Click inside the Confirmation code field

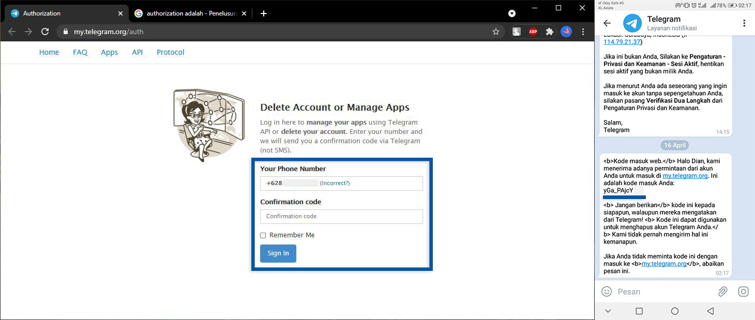coord(341,217)
